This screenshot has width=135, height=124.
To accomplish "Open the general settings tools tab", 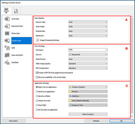I will 16,11.
